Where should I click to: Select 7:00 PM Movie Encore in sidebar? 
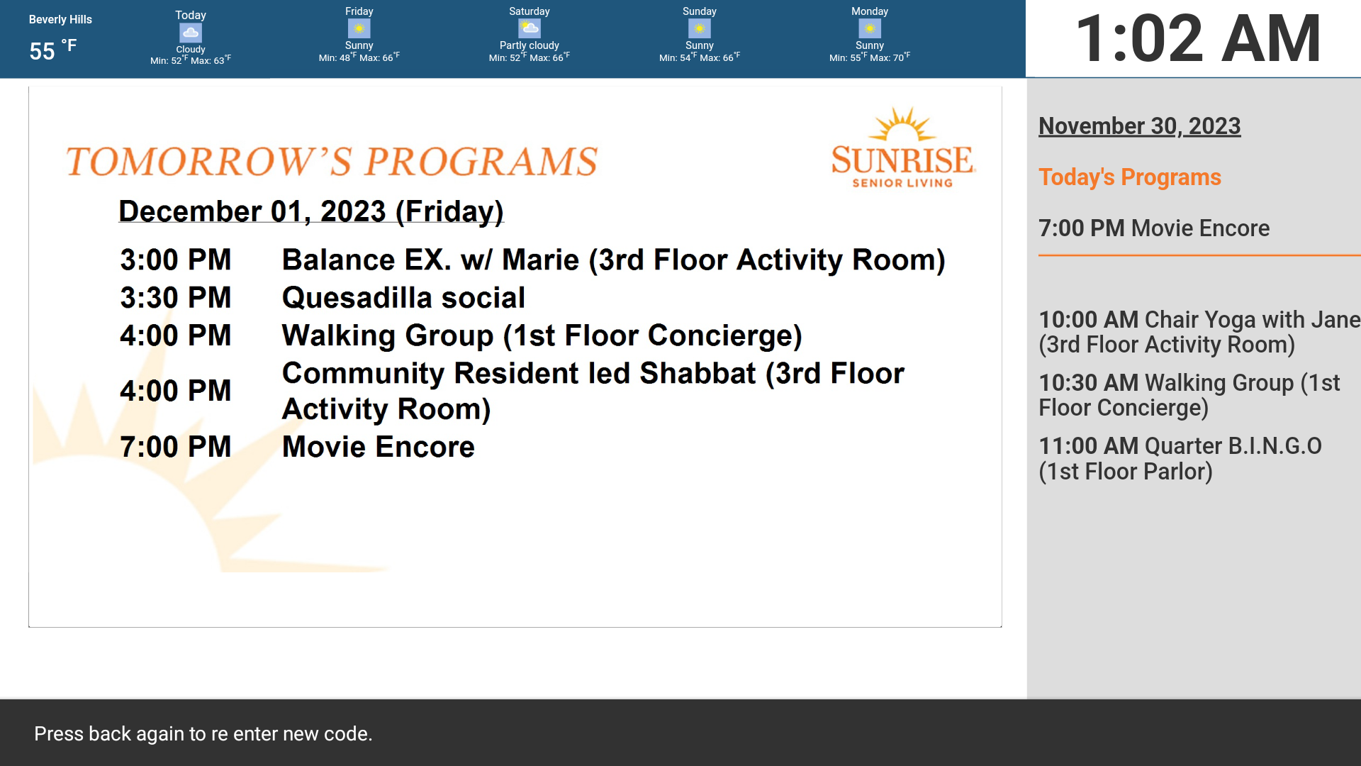(x=1153, y=228)
